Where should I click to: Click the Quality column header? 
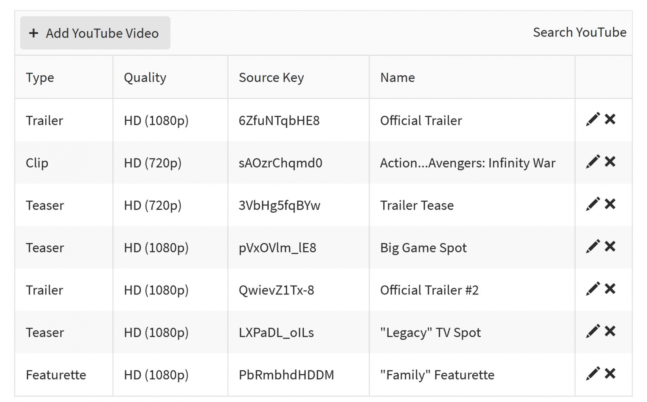coord(145,78)
